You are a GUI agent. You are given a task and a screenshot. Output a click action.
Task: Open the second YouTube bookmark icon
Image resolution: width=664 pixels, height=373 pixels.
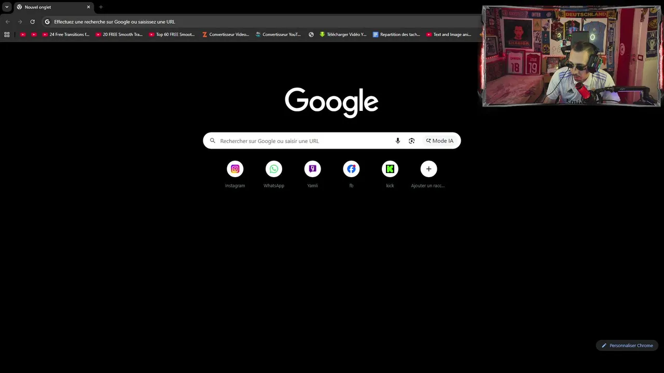pyautogui.click(x=34, y=35)
